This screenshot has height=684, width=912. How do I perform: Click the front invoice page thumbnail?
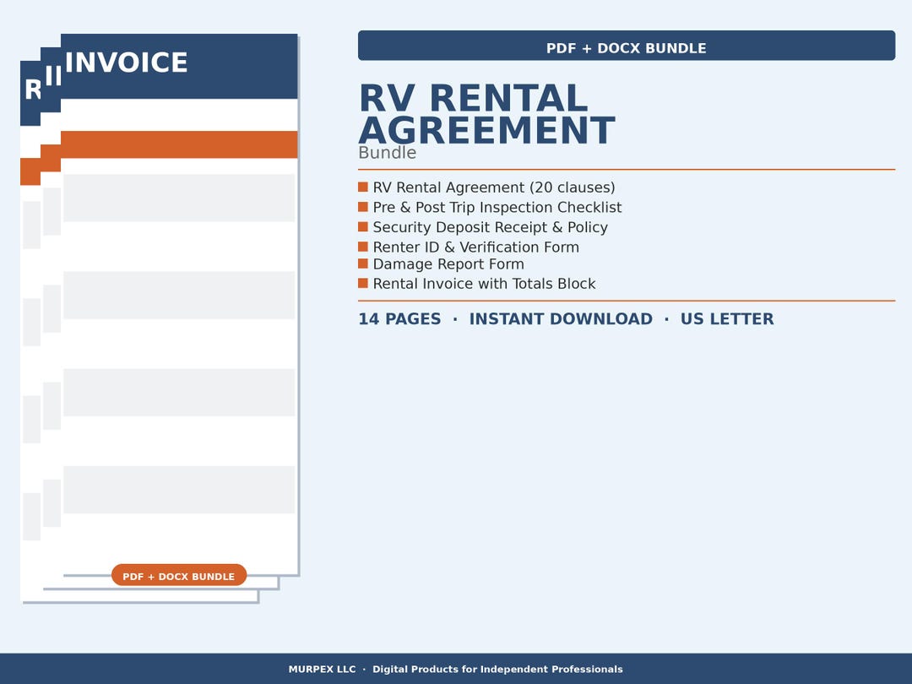tap(179, 304)
